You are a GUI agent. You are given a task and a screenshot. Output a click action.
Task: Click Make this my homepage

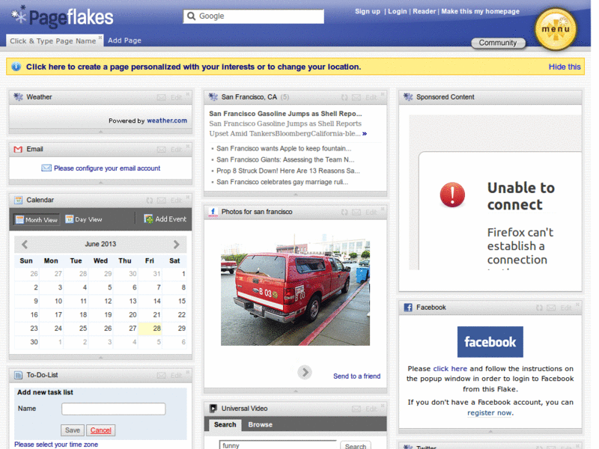(480, 11)
